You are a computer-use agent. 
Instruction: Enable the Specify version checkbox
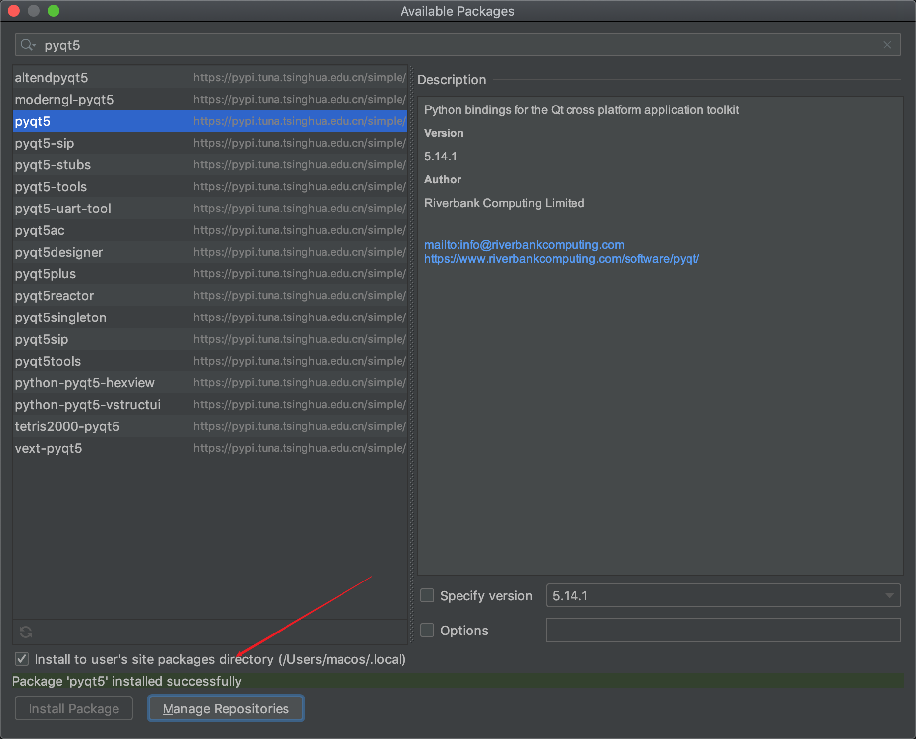[x=427, y=595]
